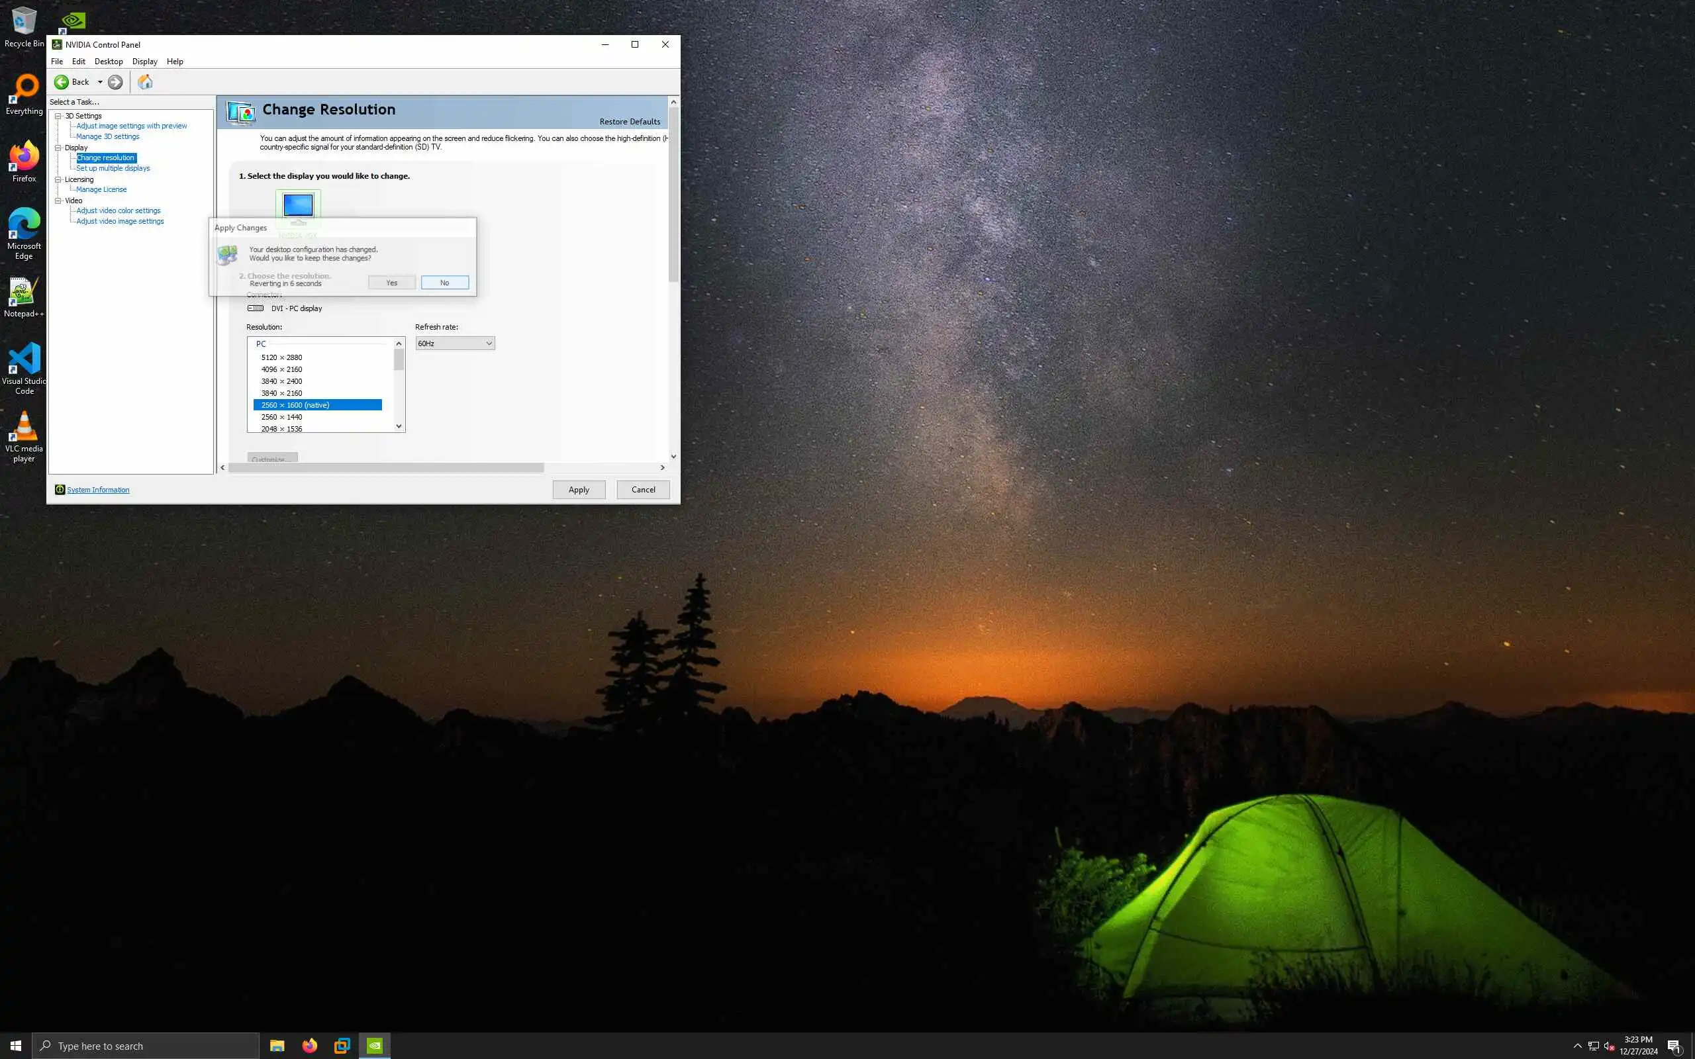Open NVIDIA shortcut on desktop
Screen dimensions: 1695x1059
[x=73, y=21]
